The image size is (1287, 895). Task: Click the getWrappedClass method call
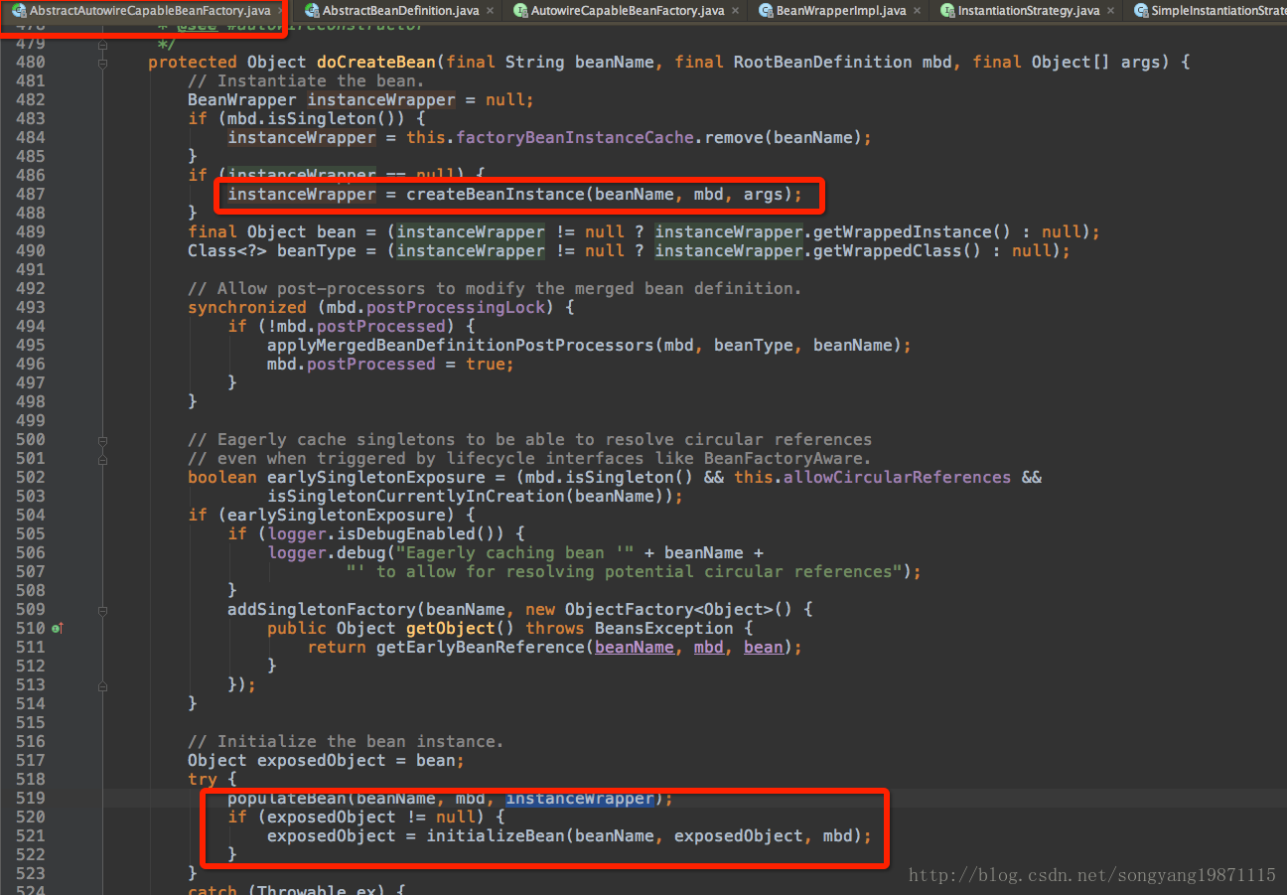coord(888,250)
